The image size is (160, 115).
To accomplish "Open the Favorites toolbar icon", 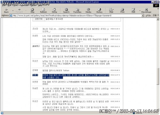I will [x=77, y=10].
